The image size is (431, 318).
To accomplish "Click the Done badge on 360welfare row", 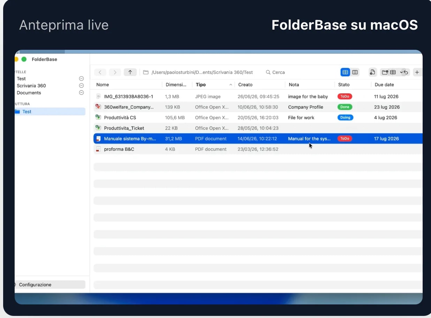I will [345, 107].
